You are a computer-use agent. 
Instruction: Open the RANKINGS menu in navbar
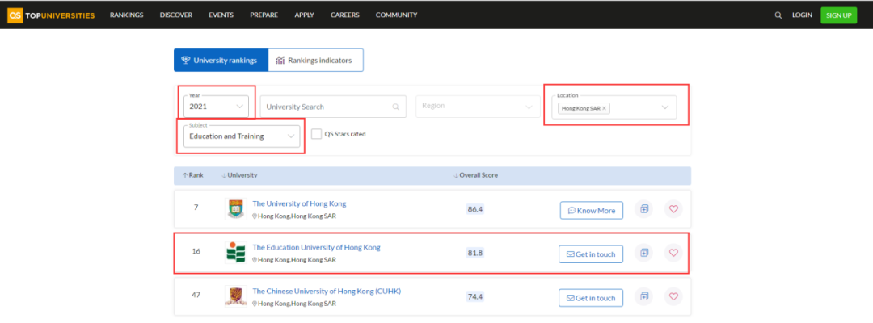(126, 15)
